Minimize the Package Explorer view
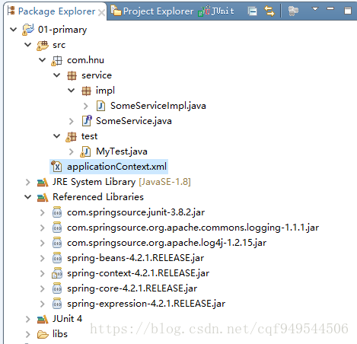Screen dimensions: 357x344 (x=330, y=9)
